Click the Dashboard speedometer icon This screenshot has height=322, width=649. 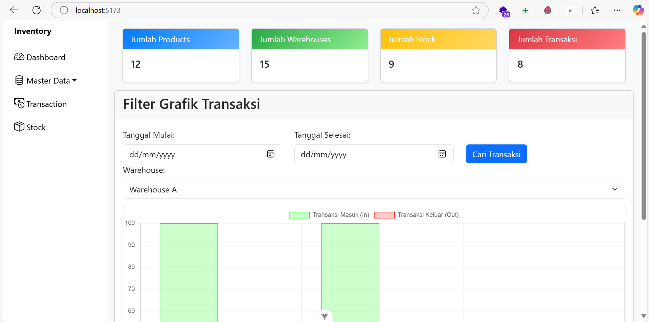[19, 57]
